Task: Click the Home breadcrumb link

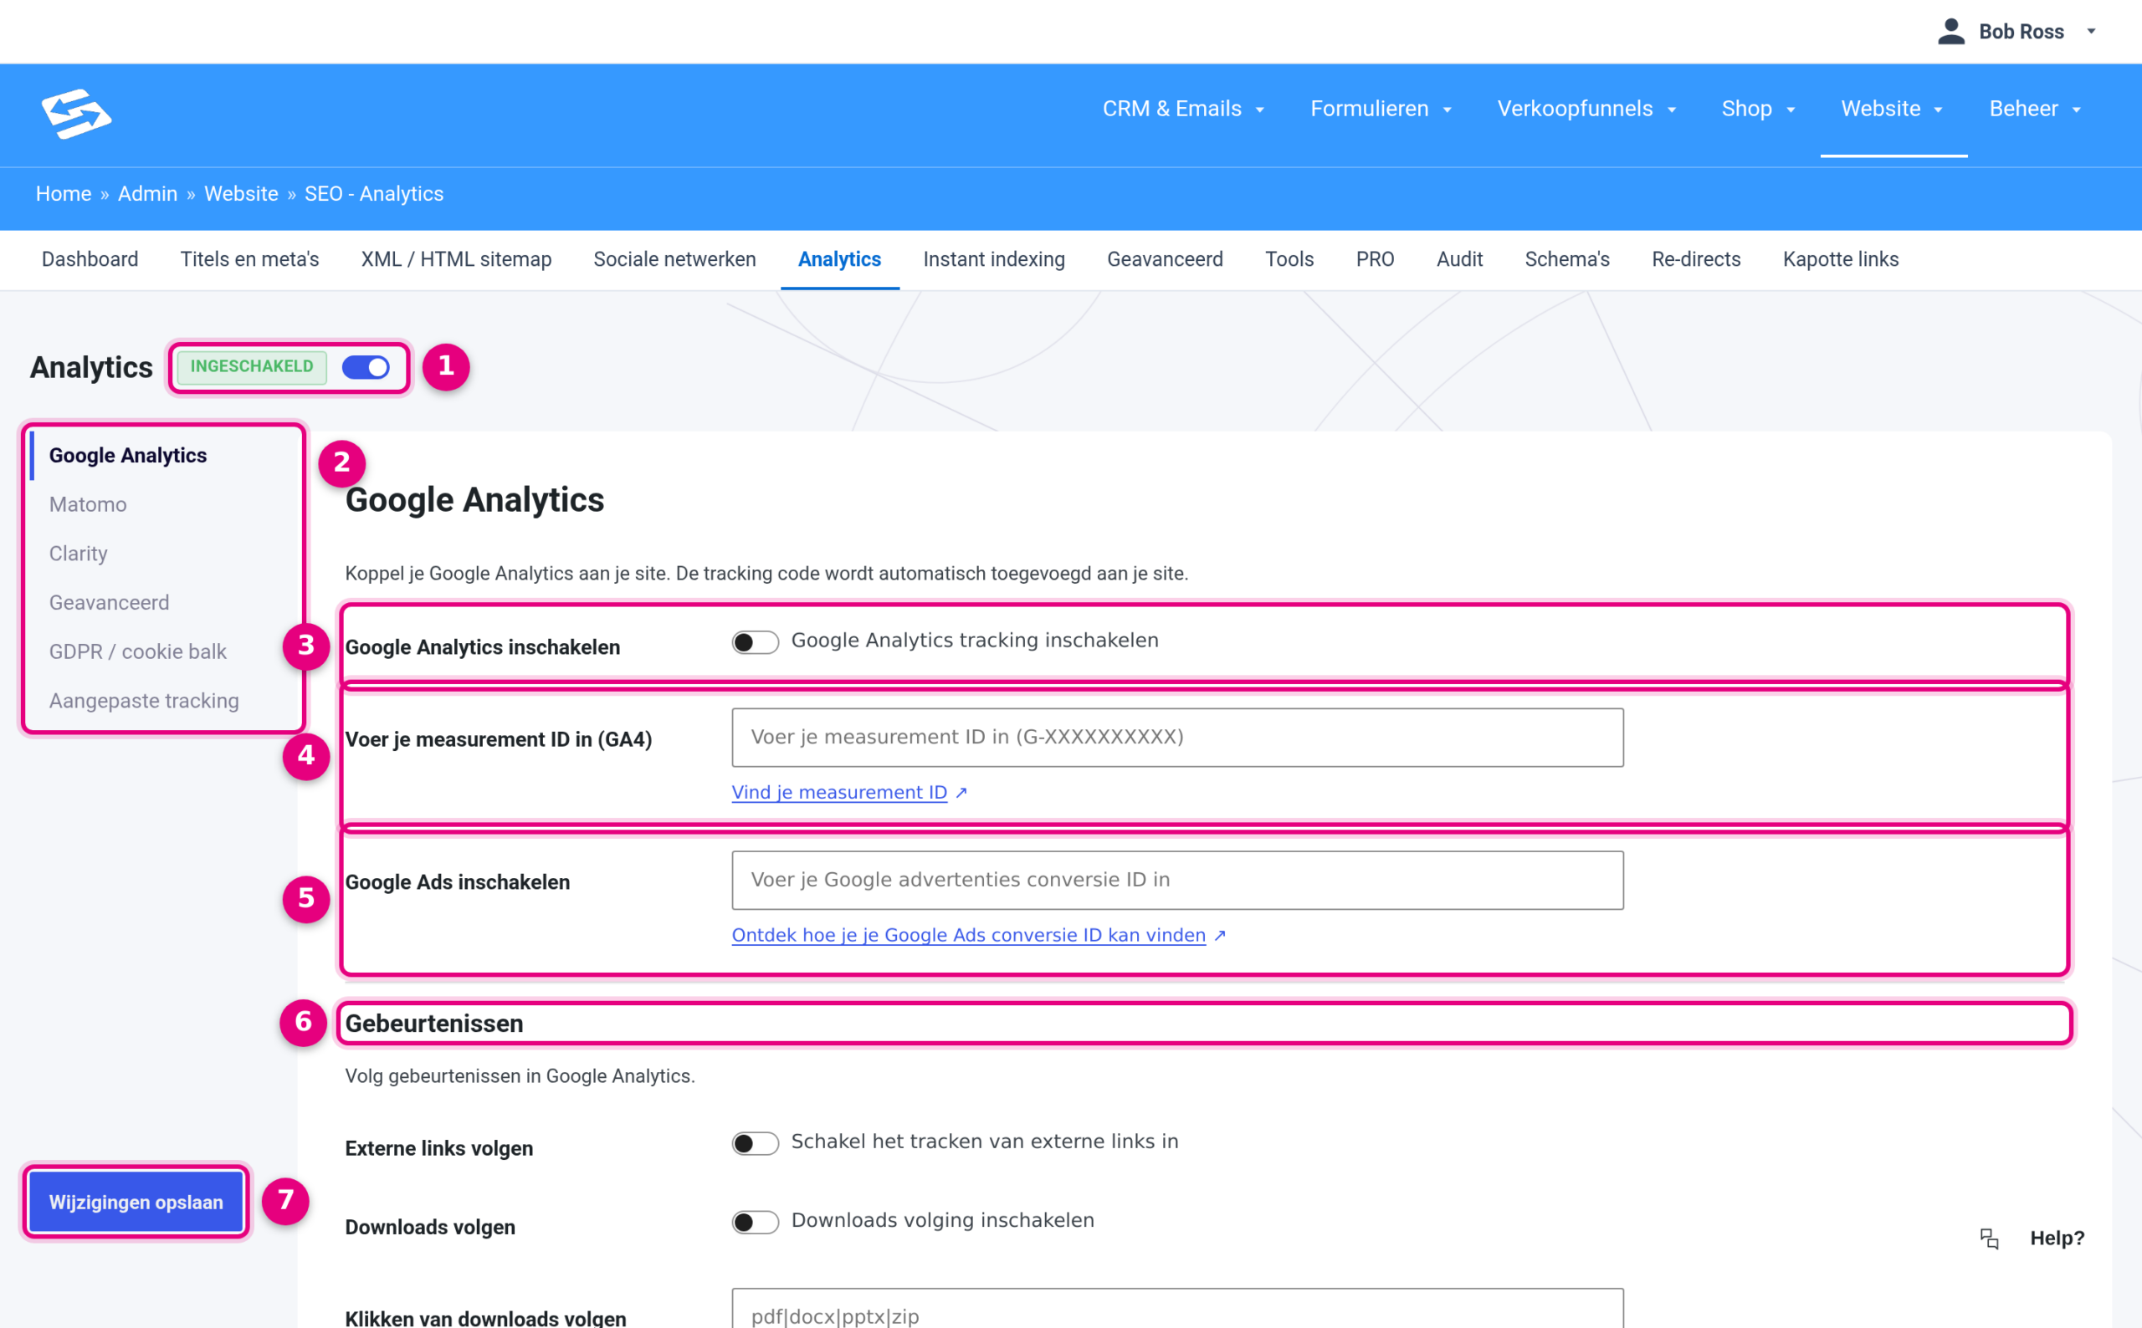Action: pos(64,193)
